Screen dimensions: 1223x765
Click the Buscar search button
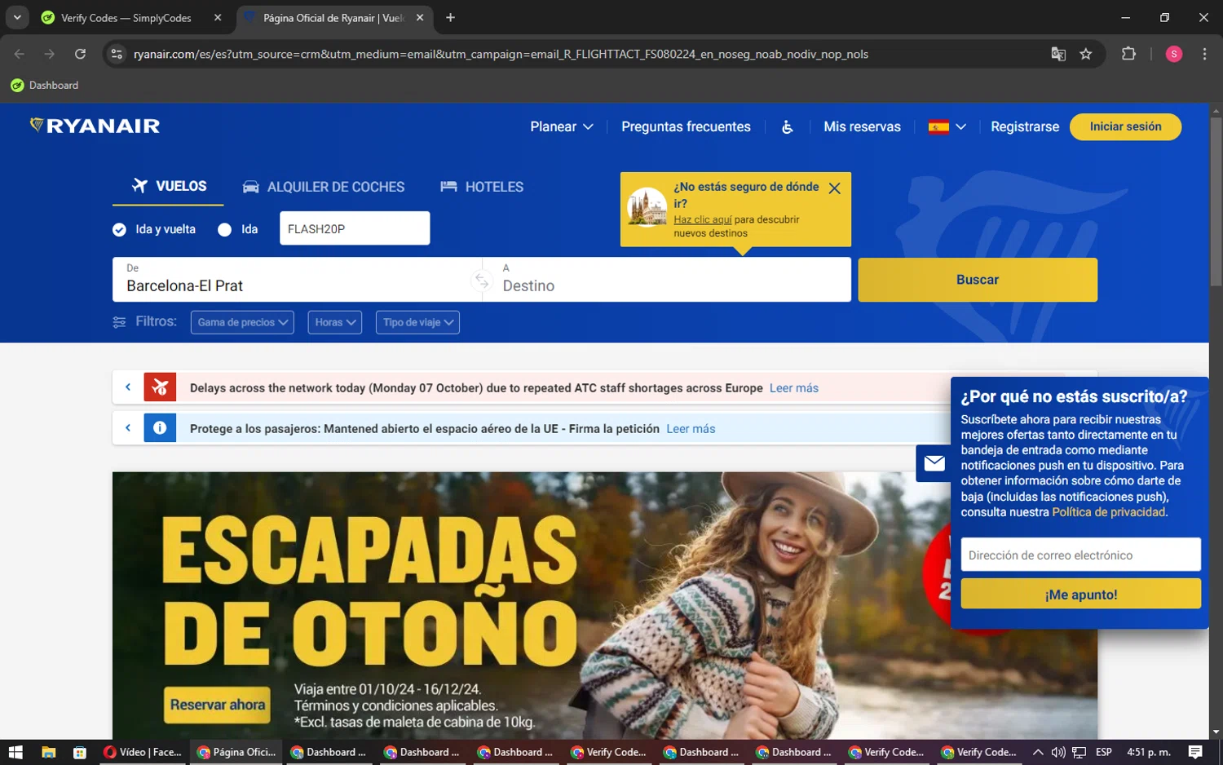coord(978,280)
